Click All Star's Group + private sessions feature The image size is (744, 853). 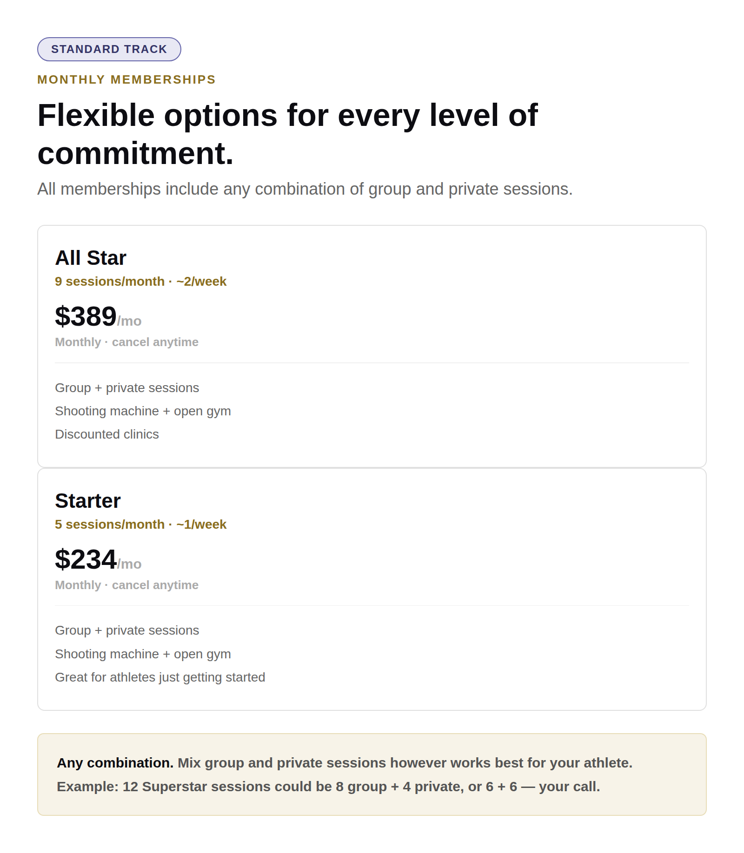[127, 388]
